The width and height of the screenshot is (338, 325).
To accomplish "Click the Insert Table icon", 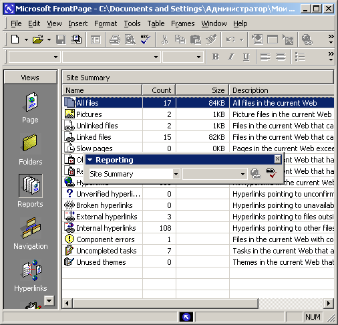I will [273, 39].
